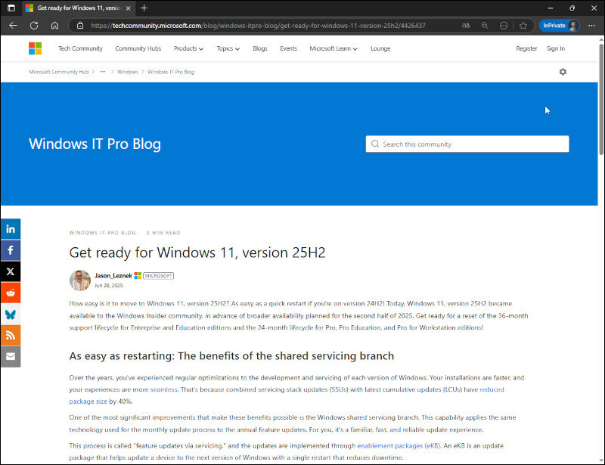This screenshot has height=465, width=605.
Task: Open the Jason_Leznek author profile link
Action: 113,276
